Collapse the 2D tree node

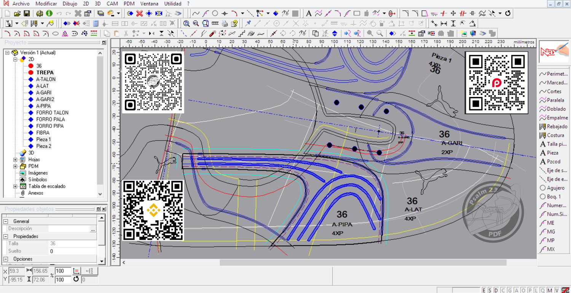[15, 59]
